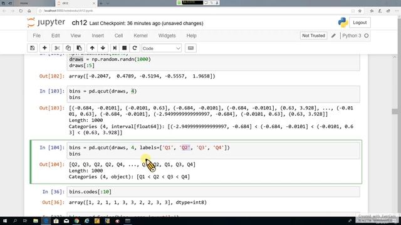Go back in the browser
401x225 pixels.
4,11
